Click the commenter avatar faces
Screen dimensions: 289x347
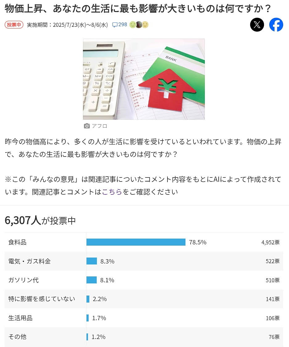[x=139, y=25]
